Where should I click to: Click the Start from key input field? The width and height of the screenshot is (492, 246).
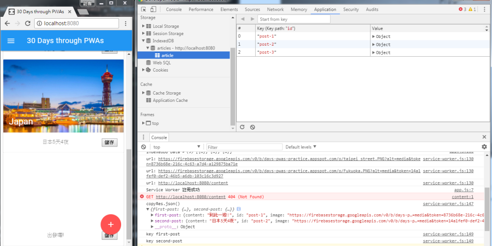click(294, 19)
